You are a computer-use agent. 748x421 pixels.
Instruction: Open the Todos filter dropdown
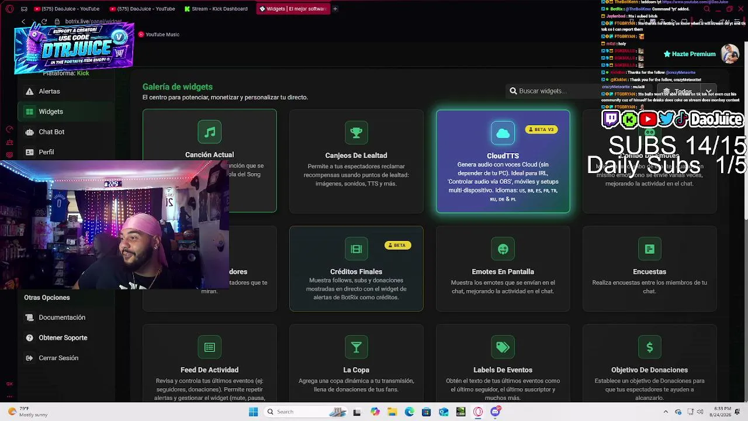[x=687, y=91]
